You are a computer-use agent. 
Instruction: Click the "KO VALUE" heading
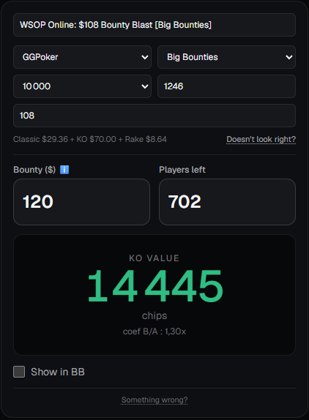click(x=154, y=258)
